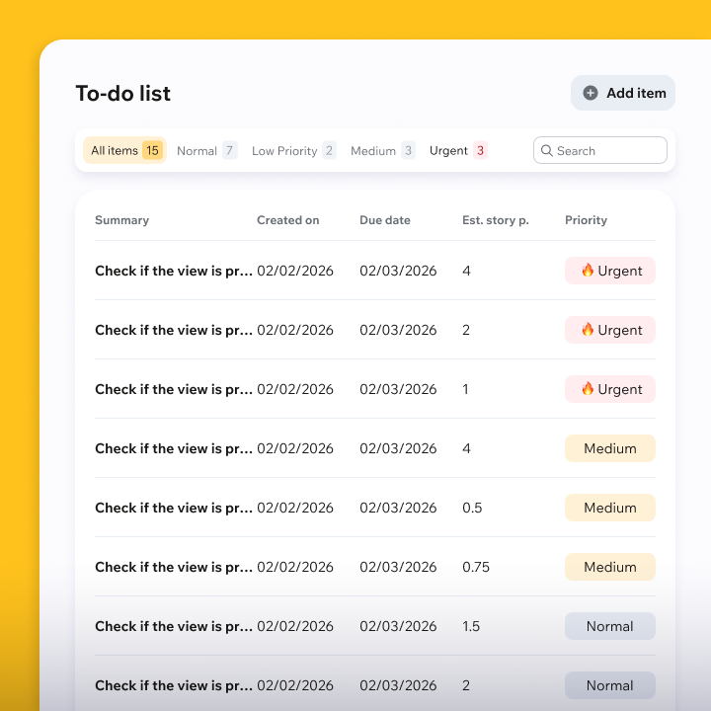Open the Low Priority tab

[x=293, y=151]
